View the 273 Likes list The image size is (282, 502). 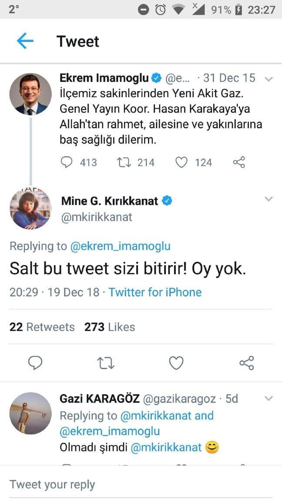[110, 327]
